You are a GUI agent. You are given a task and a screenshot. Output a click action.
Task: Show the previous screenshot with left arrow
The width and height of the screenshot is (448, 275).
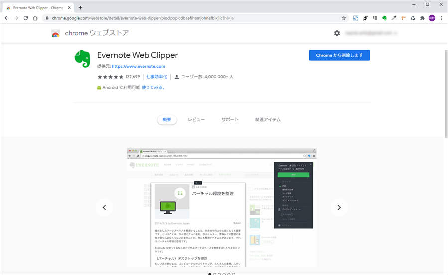tap(104, 208)
